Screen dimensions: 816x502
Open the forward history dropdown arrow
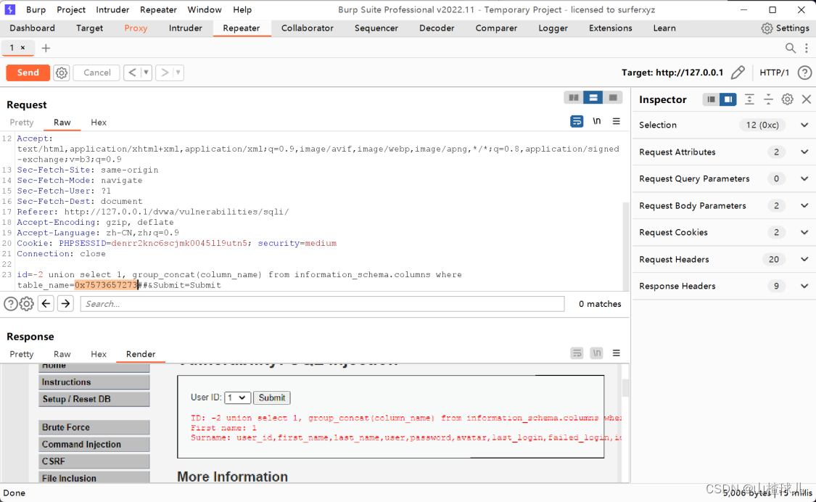178,73
